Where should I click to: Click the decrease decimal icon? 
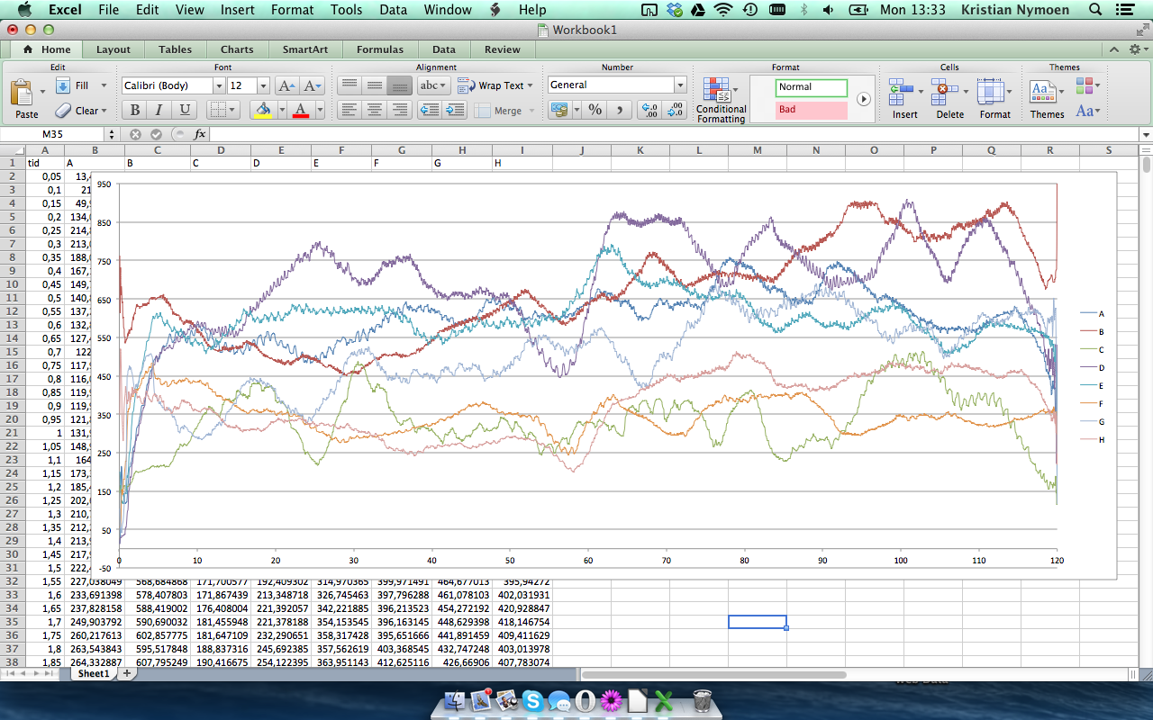click(x=676, y=110)
